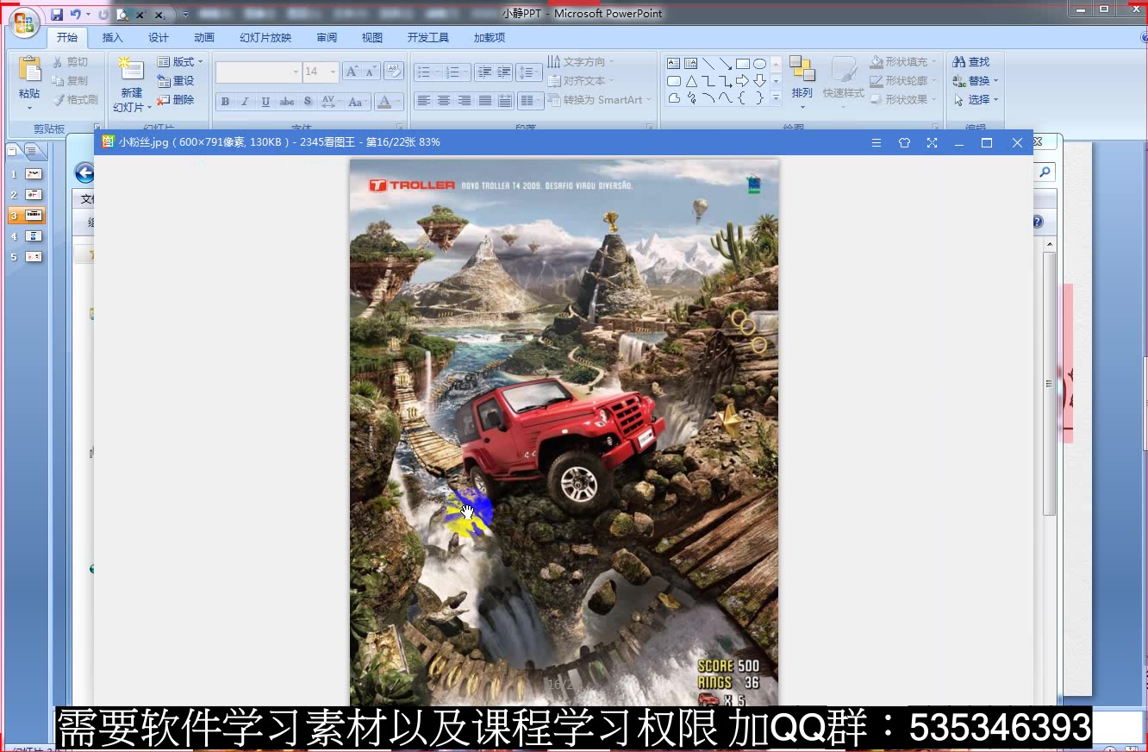Screen dimensions: 1148x752
Task: Select the Bold formatting icon
Action: click(x=224, y=101)
